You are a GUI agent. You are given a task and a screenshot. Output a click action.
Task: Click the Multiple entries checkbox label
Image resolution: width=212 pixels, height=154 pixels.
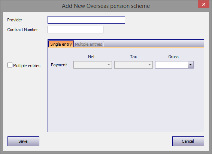27,66
